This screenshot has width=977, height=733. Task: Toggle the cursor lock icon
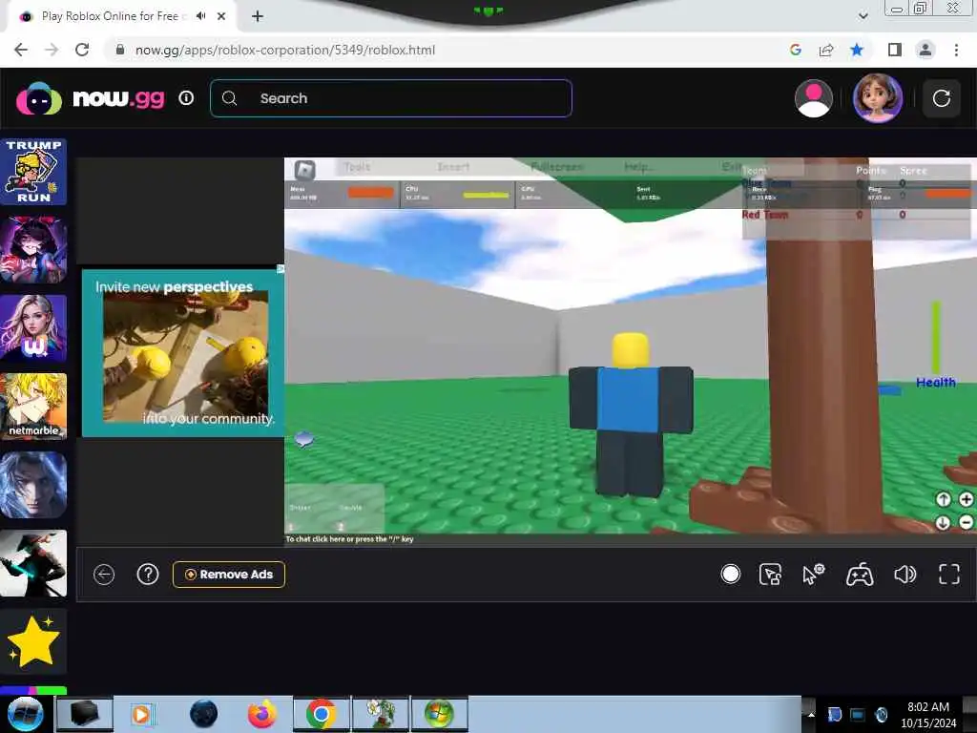coord(771,574)
